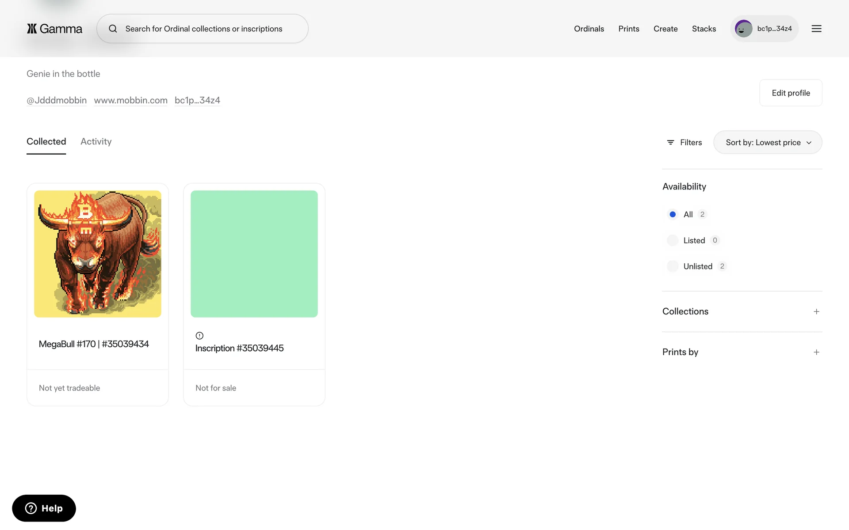Open the Help widget
The height and width of the screenshot is (530, 849).
[44, 508]
